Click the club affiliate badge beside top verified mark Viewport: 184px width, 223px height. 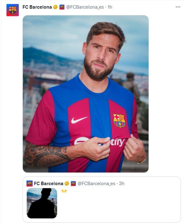[62, 7]
